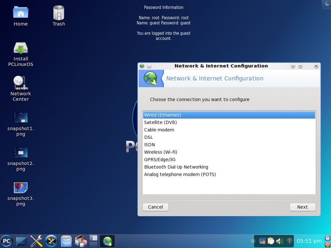
Task: Select Cable modem connection
Action: (x=229, y=130)
